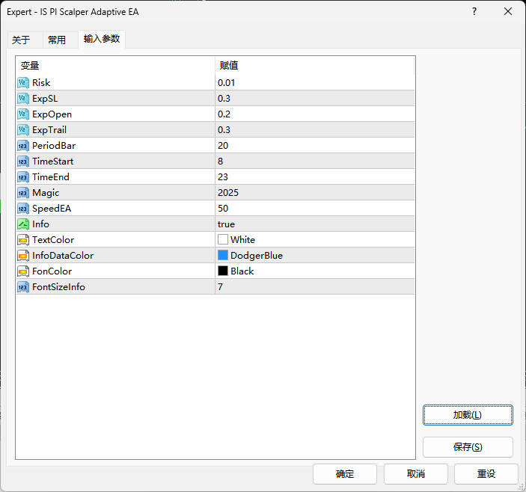Click the DodgerBlue color swatch

tap(223, 255)
